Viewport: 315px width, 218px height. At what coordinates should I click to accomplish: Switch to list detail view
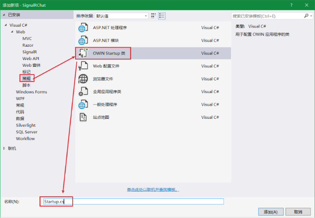click(x=162, y=16)
